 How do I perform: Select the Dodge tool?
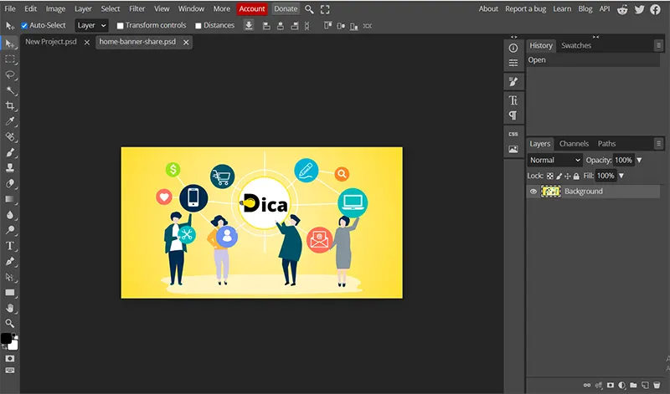[10, 231]
